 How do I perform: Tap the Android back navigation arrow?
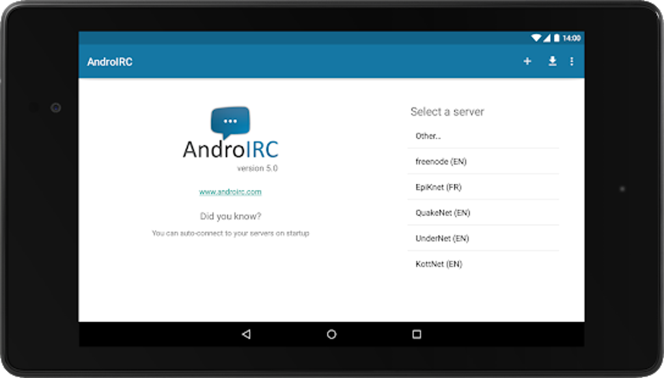click(x=246, y=334)
